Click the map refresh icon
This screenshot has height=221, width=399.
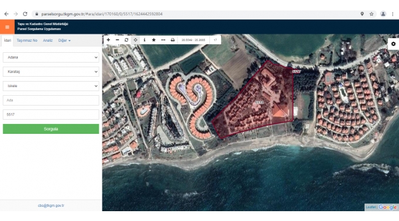[x=126, y=40]
